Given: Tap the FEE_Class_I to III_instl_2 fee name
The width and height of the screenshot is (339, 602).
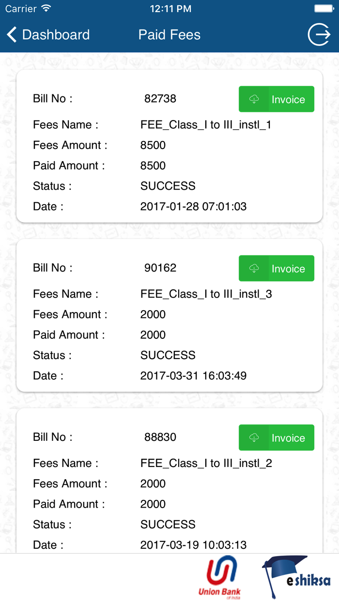Looking at the screenshot, I should click(206, 464).
